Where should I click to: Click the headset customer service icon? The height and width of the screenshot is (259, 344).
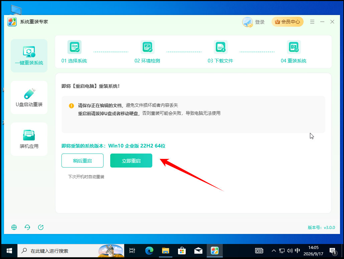(27, 227)
